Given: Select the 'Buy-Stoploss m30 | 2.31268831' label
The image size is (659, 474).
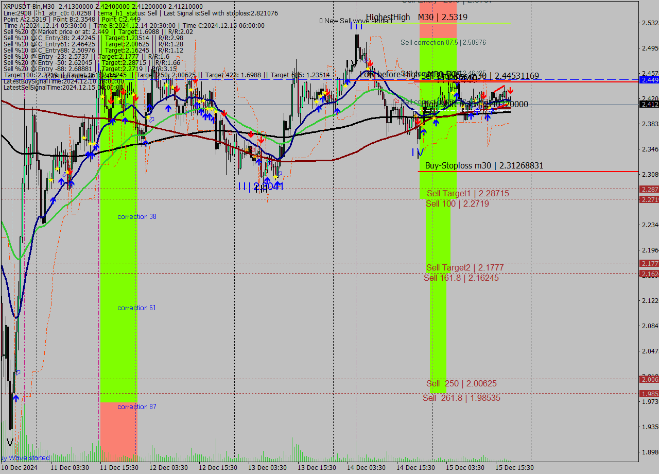Looking at the screenshot, I should coord(484,165).
